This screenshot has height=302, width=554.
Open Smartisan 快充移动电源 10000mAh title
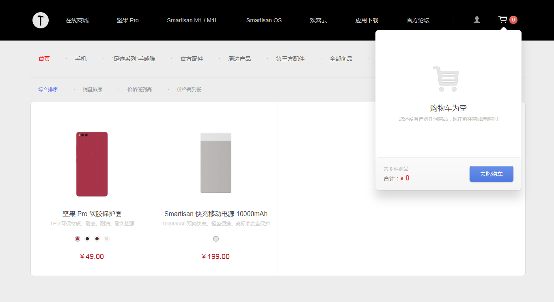click(x=216, y=214)
